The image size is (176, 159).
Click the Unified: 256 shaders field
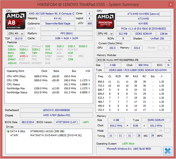(x=157, y=39)
